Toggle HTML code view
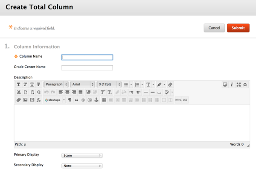This screenshot has height=175, width=256. [x=178, y=100]
